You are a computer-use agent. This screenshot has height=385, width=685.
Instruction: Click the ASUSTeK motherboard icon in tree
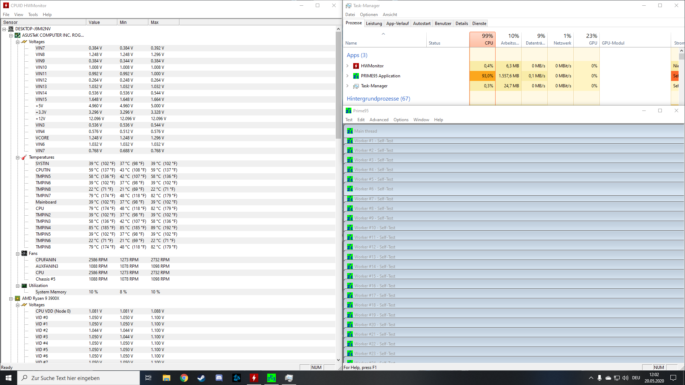[x=17, y=35]
